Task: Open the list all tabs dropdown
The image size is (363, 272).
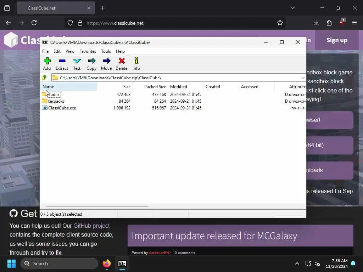Action: pyautogui.click(x=293, y=8)
